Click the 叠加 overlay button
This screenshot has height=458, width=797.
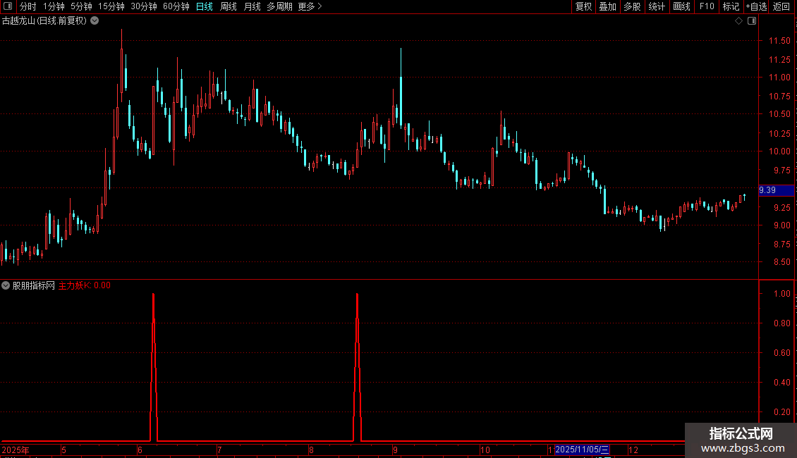point(607,6)
